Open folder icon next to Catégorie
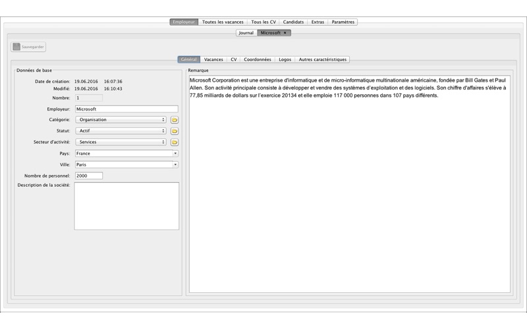The image size is (527, 329). pos(175,120)
